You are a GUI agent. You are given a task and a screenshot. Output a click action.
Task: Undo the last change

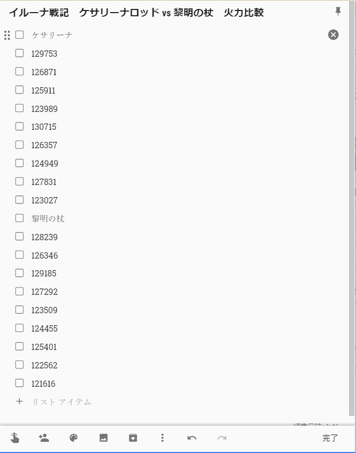(192, 438)
